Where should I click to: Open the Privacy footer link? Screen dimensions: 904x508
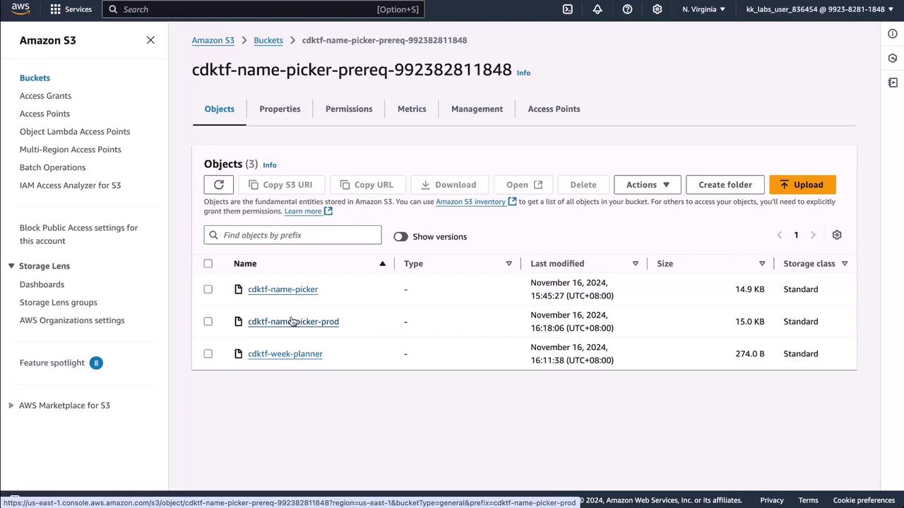(x=772, y=500)
